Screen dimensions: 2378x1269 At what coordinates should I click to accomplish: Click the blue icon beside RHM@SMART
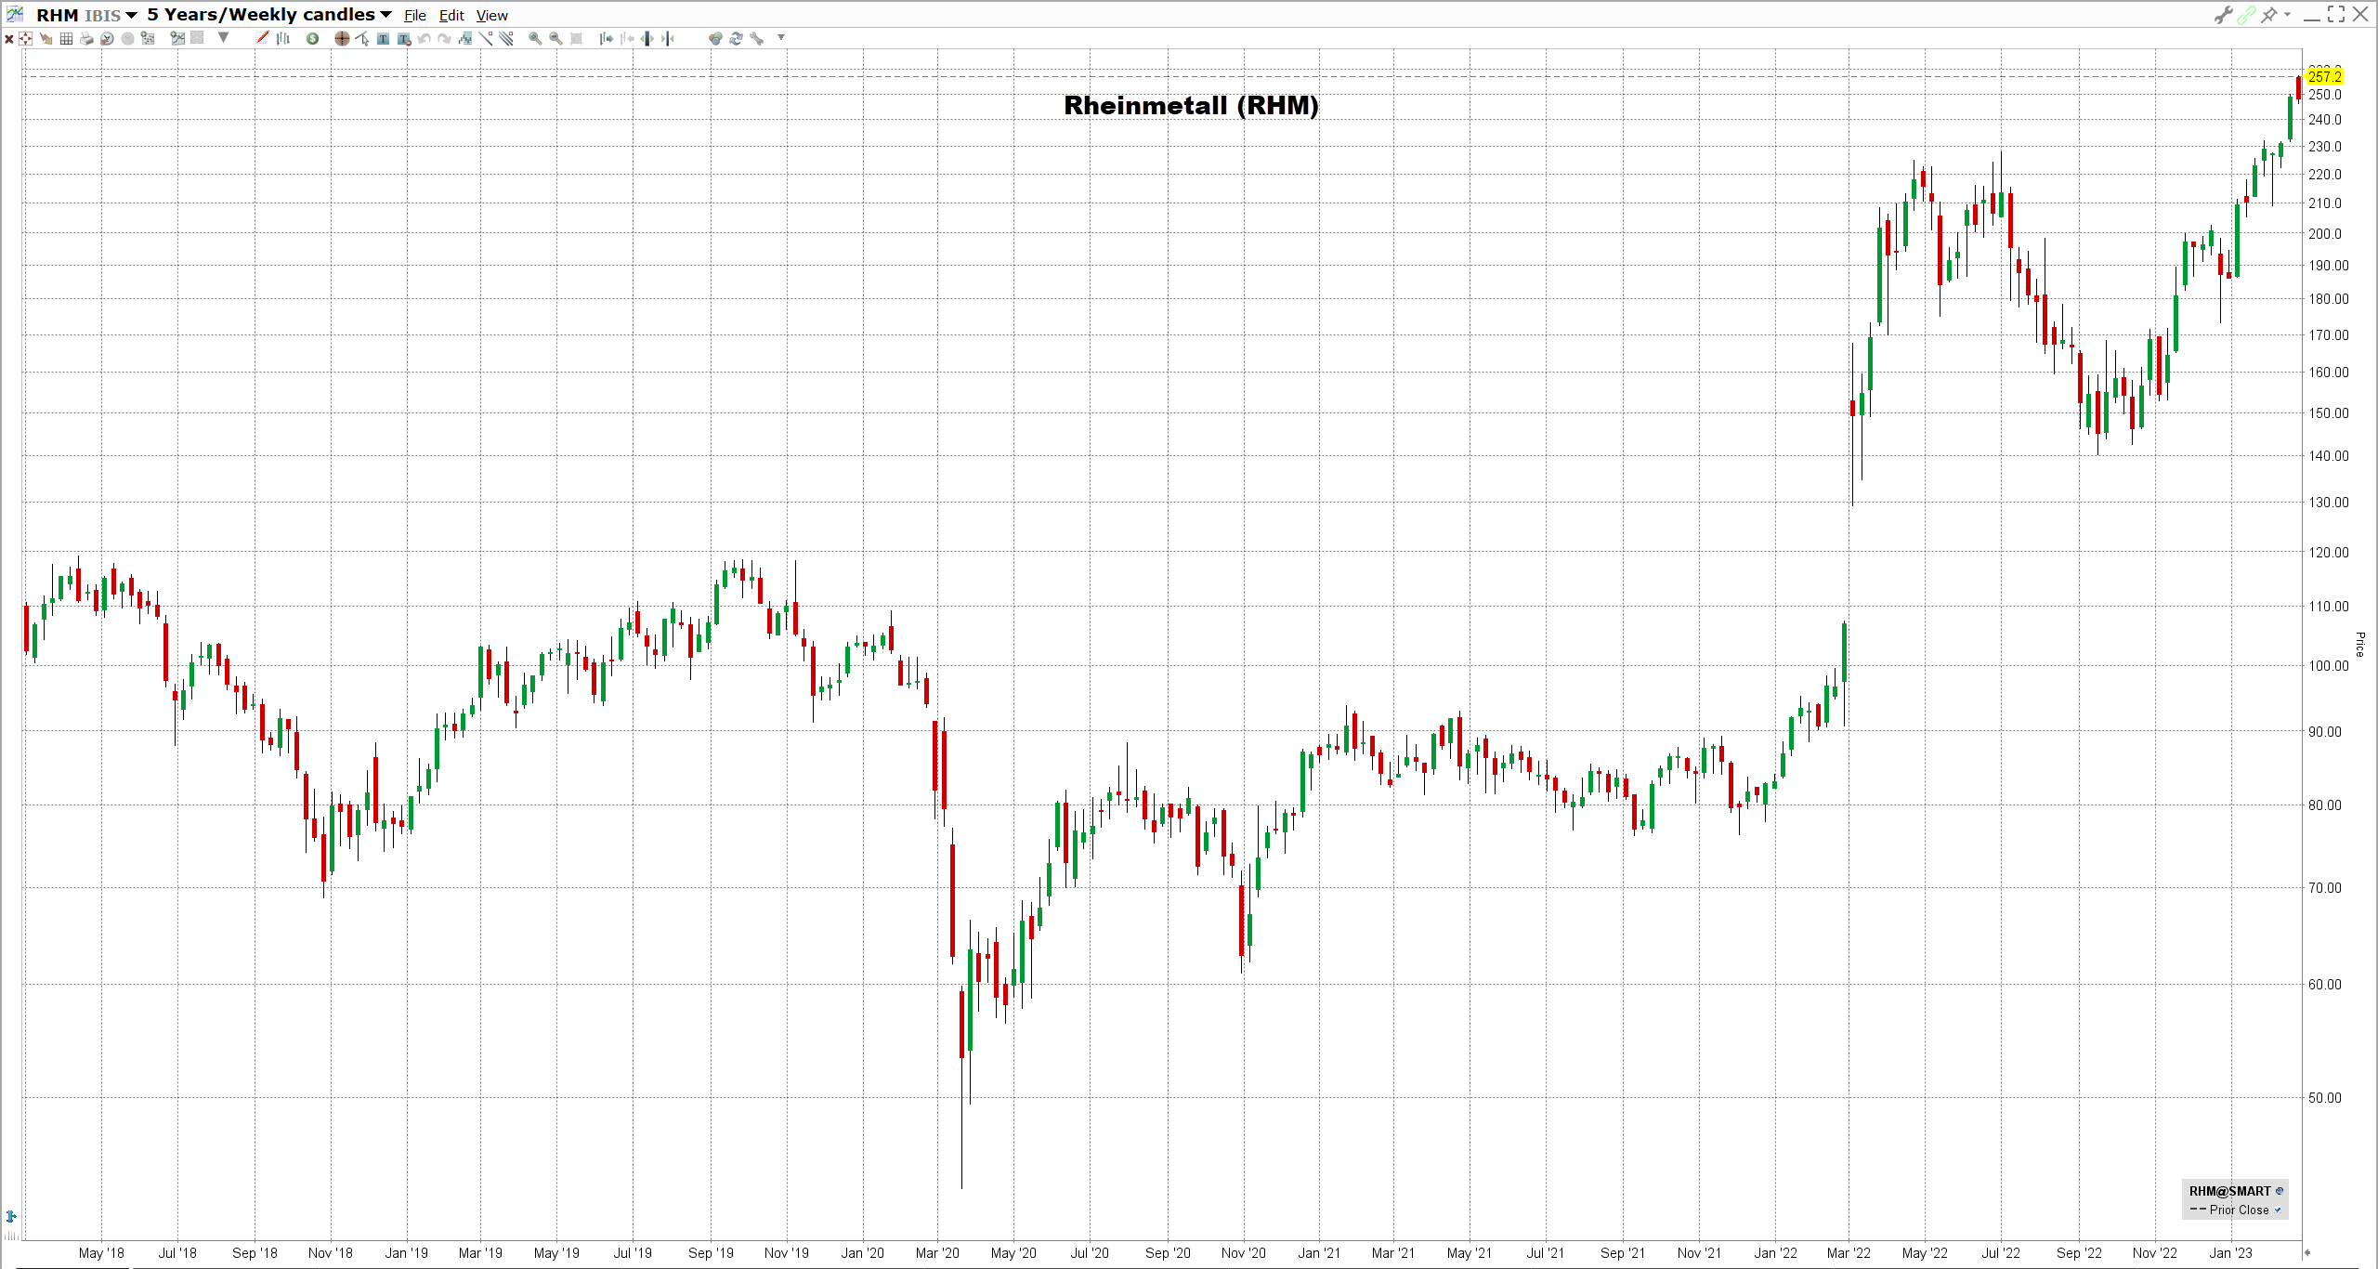click(x=2279, y=1191)
